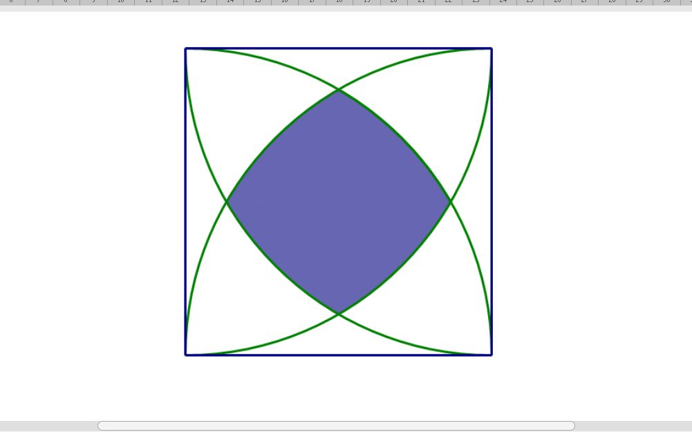Select the left vertex of the shaded region
The image size is (692, 432).
click(x=227, y=202)
